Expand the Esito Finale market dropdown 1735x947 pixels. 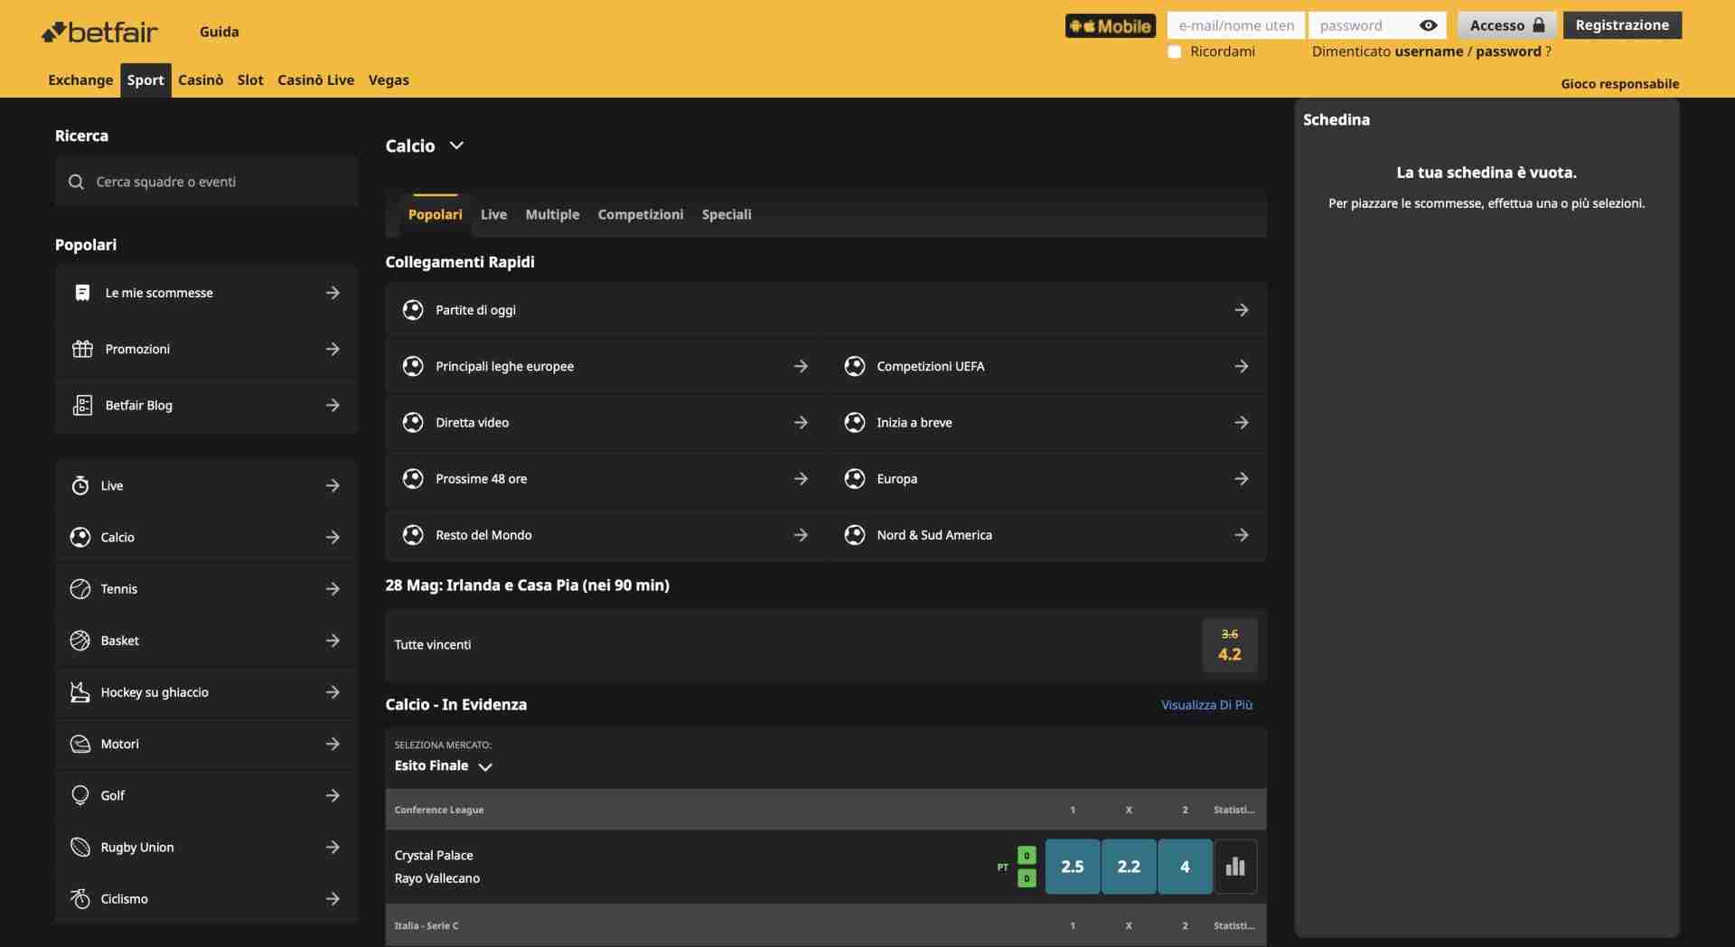coord(444,765)
